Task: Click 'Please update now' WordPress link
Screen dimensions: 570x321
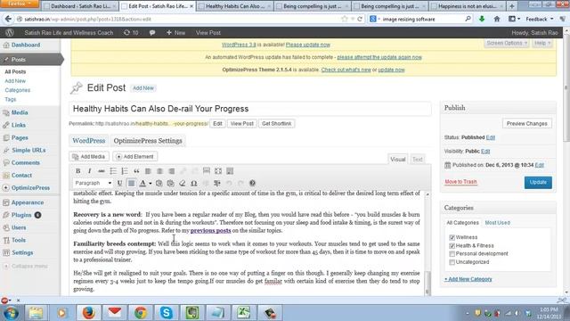Action: pos(308,45)
